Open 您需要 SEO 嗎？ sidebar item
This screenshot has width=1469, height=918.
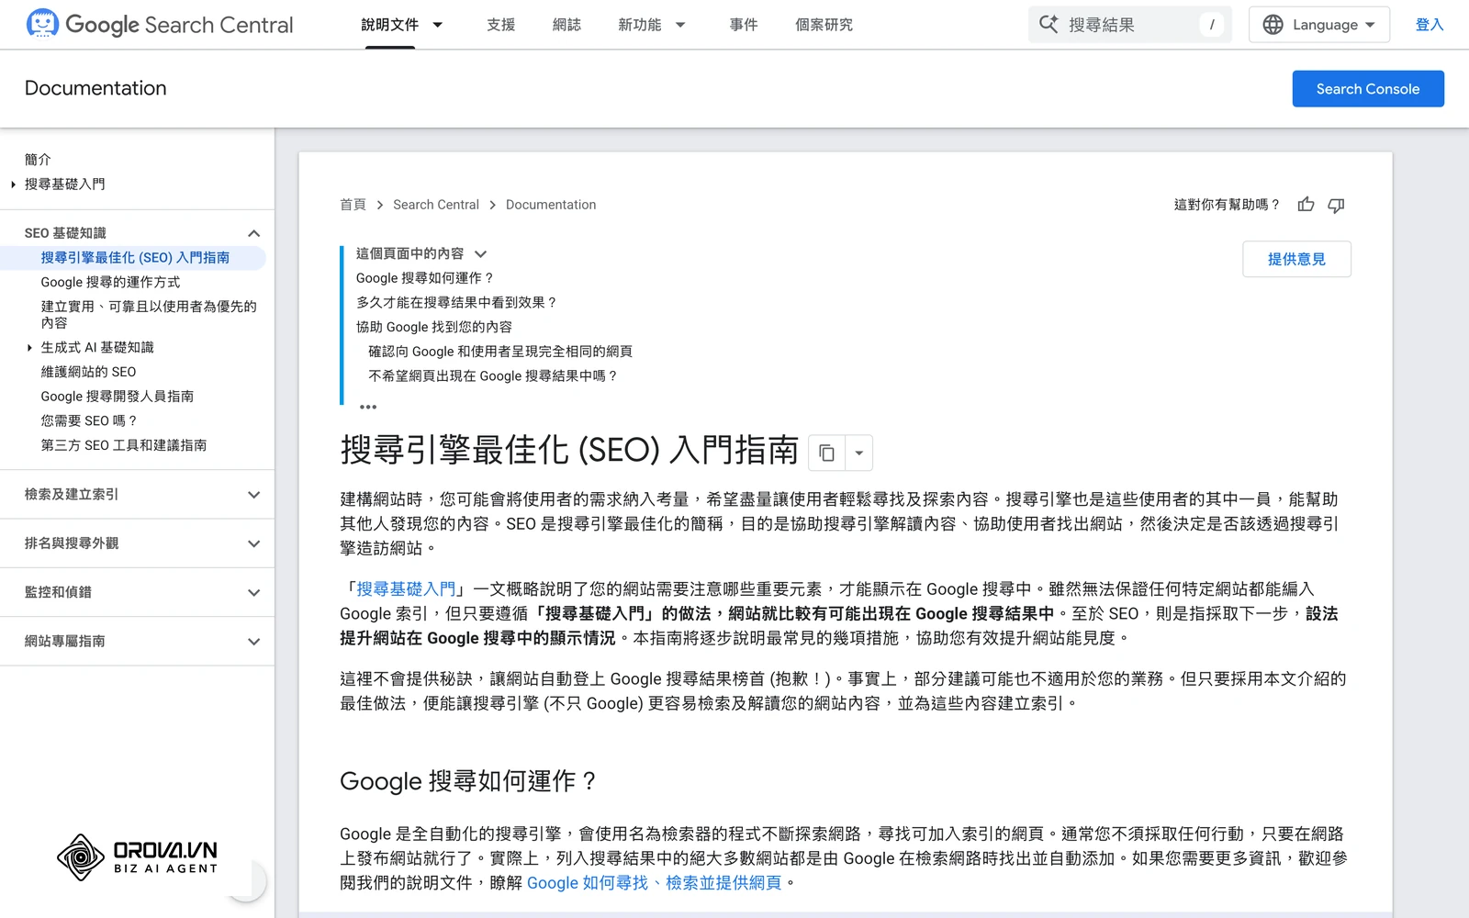coord(89,420)
